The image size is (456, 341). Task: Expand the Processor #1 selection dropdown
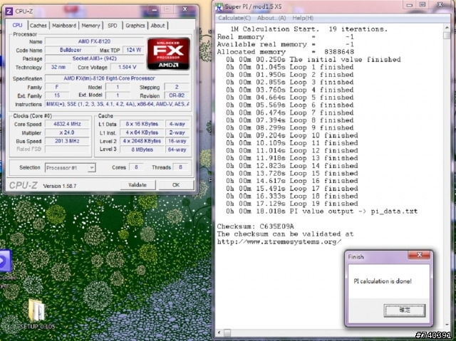pyautogui.click(x=92, y=167)
